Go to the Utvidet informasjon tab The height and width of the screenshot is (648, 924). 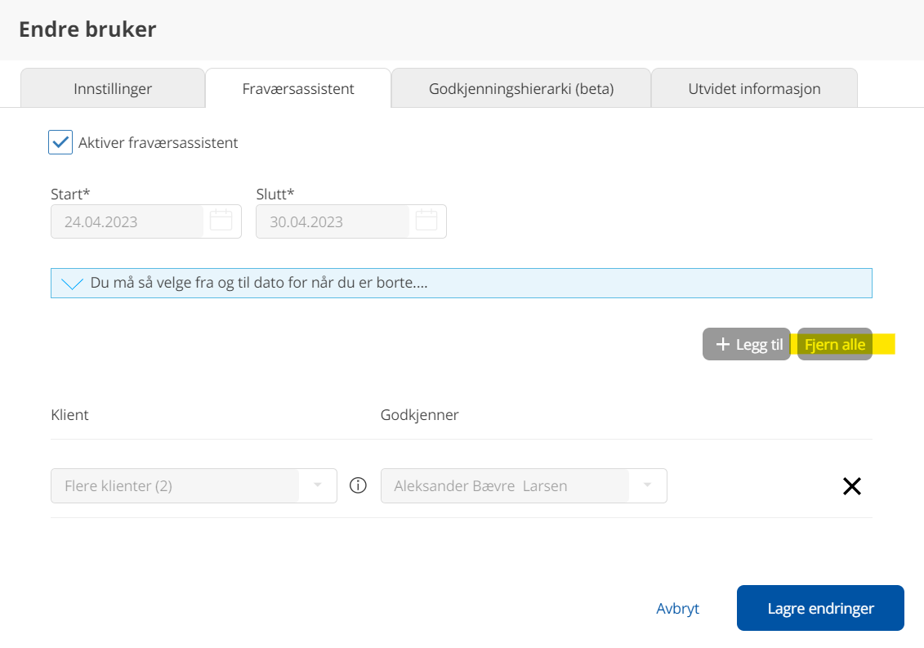(x=754, y=89)
